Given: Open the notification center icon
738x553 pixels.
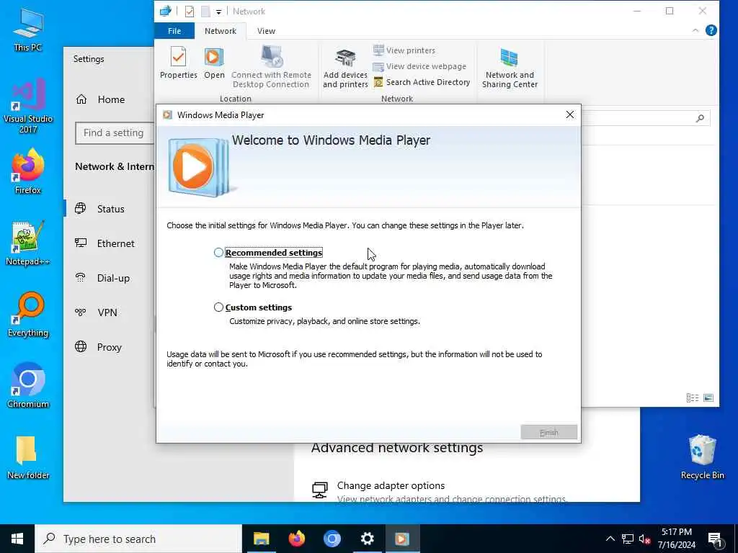Looking at the screenshot, I should [x=716, y=540].
